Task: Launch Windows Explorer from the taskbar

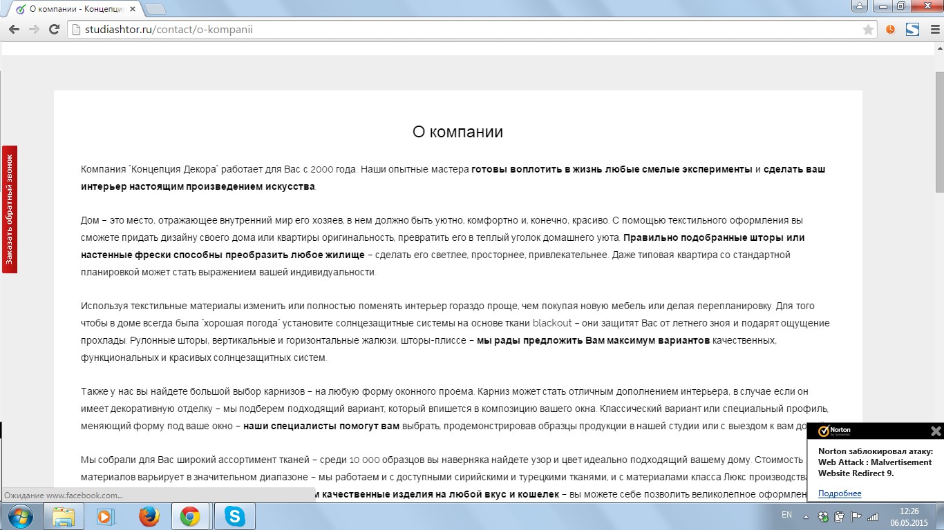Action: [x=64, y=516]
